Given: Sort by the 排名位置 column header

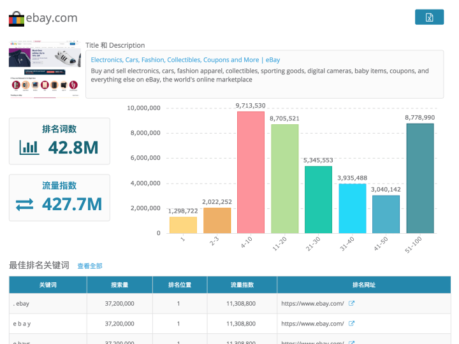Looking at the screenshot, I should pyautogui.click(x=180, y=285).
